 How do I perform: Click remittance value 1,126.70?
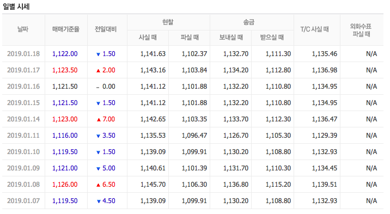[x=236, y=136]
